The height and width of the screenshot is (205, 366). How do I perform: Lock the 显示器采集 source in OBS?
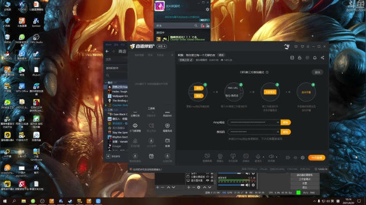tap(212, 181)
